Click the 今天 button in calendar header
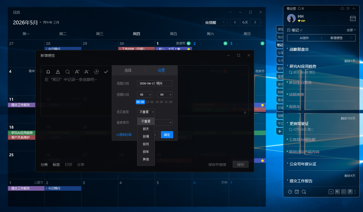 [245, 22]
